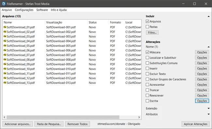Click the Aplicar Alterações button
This screenshot has height=129, width=212.
[195, 124]
